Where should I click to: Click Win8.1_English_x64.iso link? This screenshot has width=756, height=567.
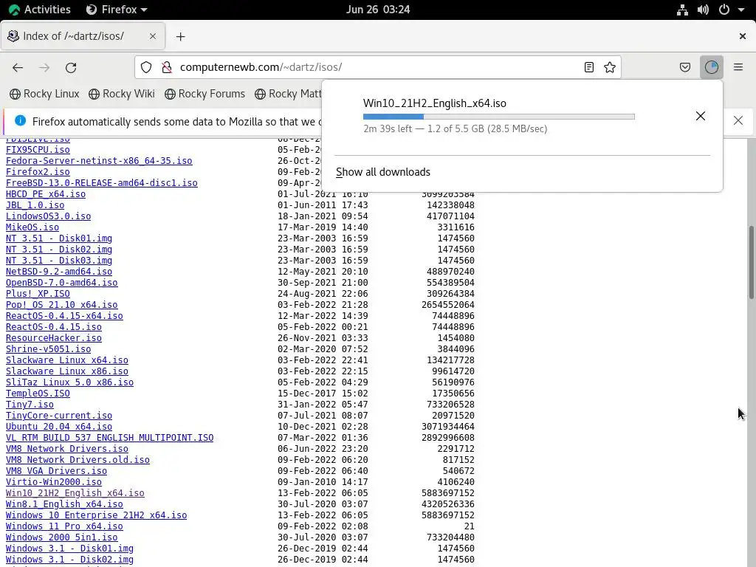click(64, 505)
